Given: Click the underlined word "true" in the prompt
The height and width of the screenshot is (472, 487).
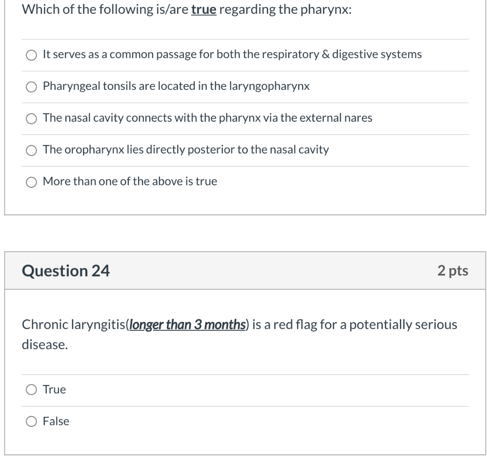Looking at the screenshot, I should click(204, 9).
